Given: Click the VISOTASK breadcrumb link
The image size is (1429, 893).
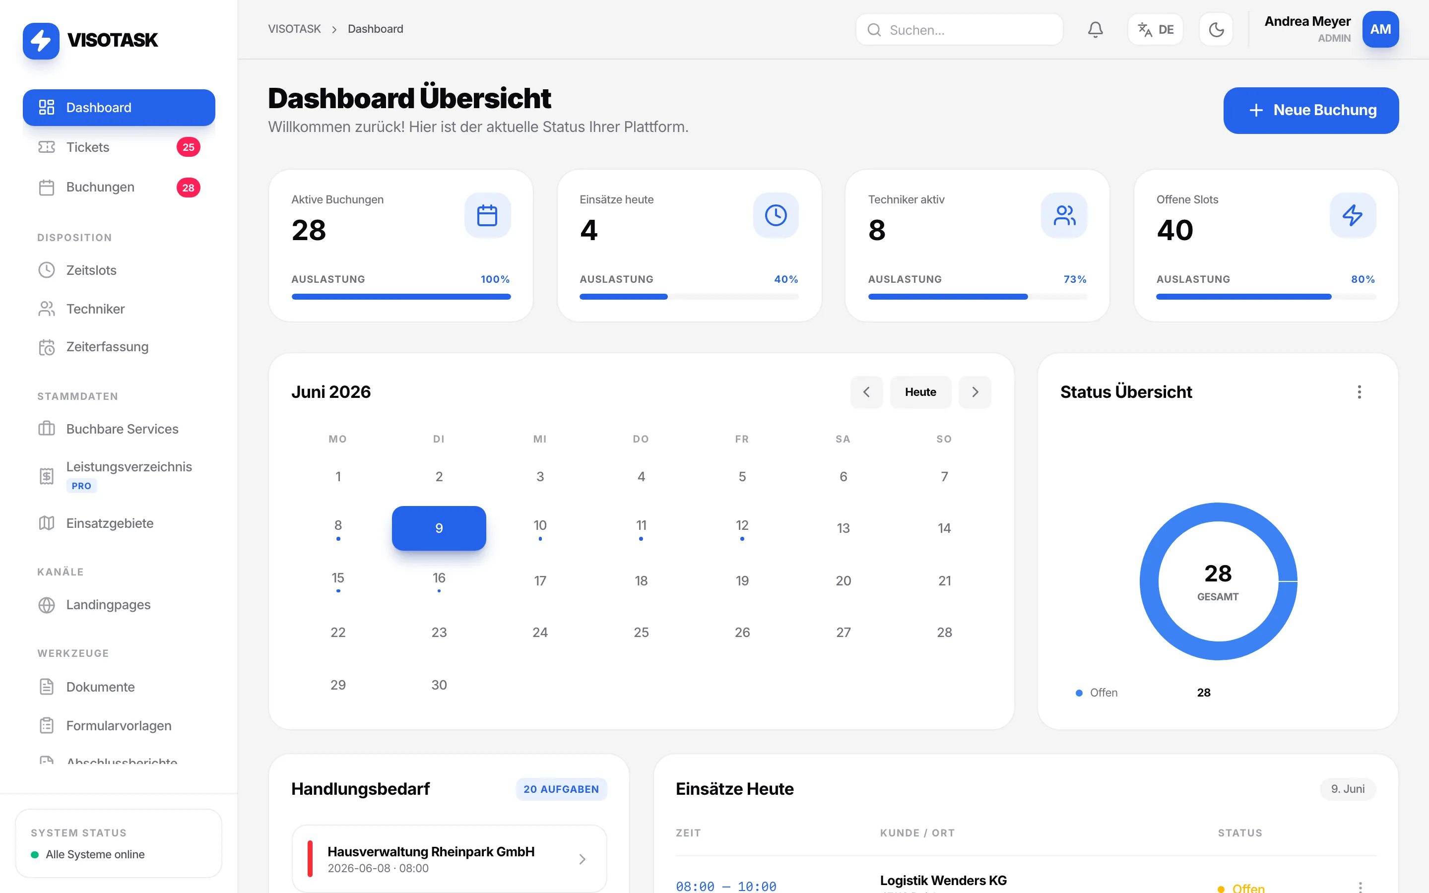Looking at the screenshot, I should [x=294, y=29].
